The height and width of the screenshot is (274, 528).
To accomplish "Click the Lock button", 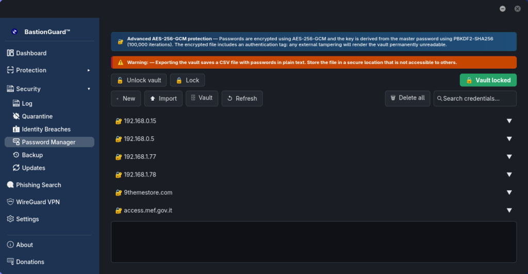I will coord(188,80).
